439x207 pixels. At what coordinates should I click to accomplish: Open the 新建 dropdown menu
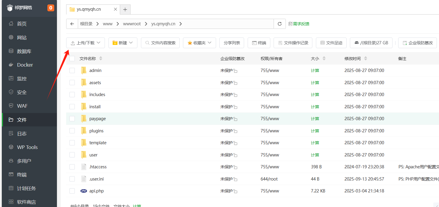(123, 43)
